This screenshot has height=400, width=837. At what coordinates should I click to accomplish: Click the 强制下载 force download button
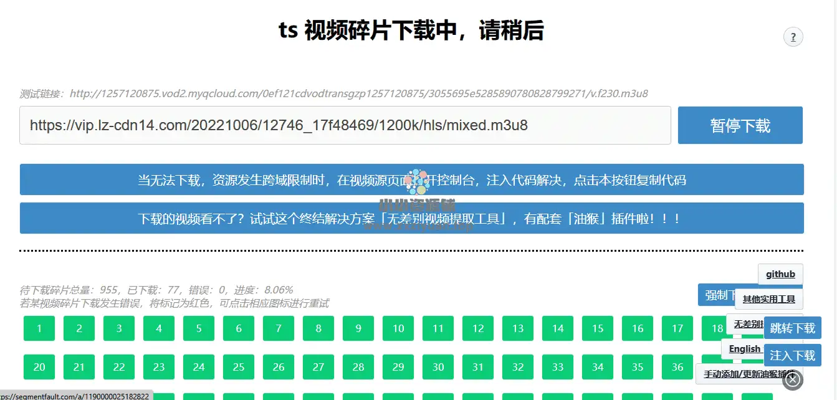pos(717,295)
